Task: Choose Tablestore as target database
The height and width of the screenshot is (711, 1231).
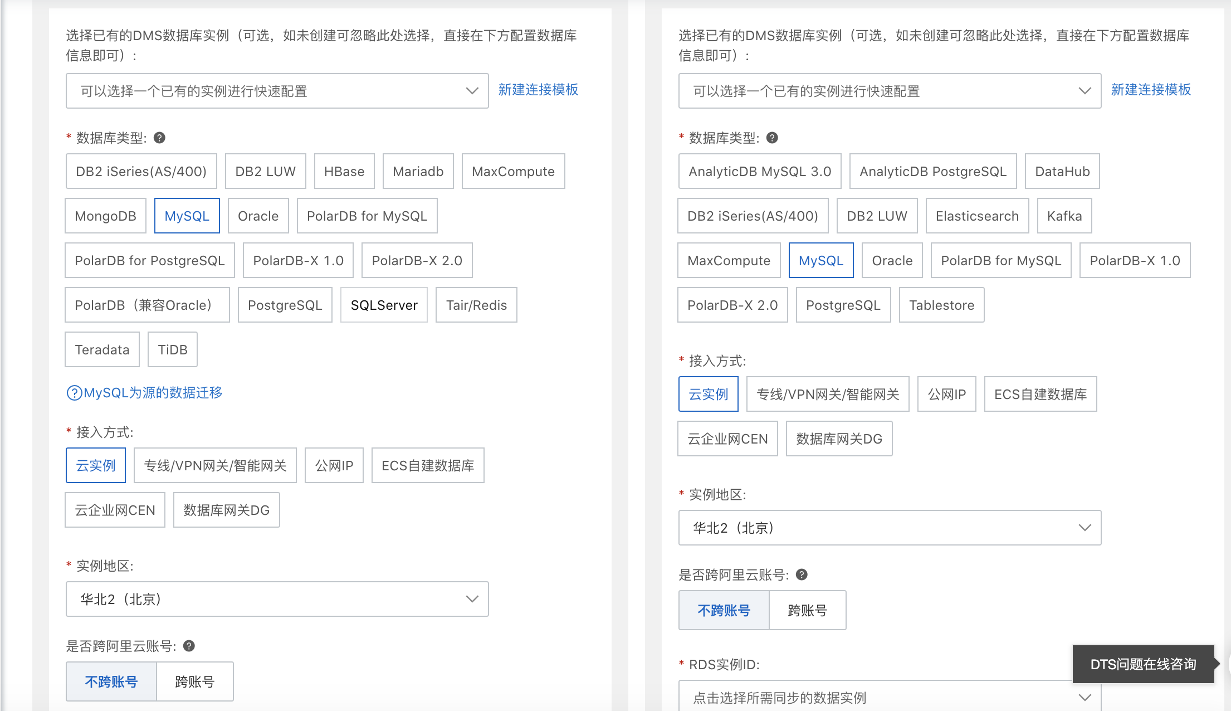Action: click(942, 305)
